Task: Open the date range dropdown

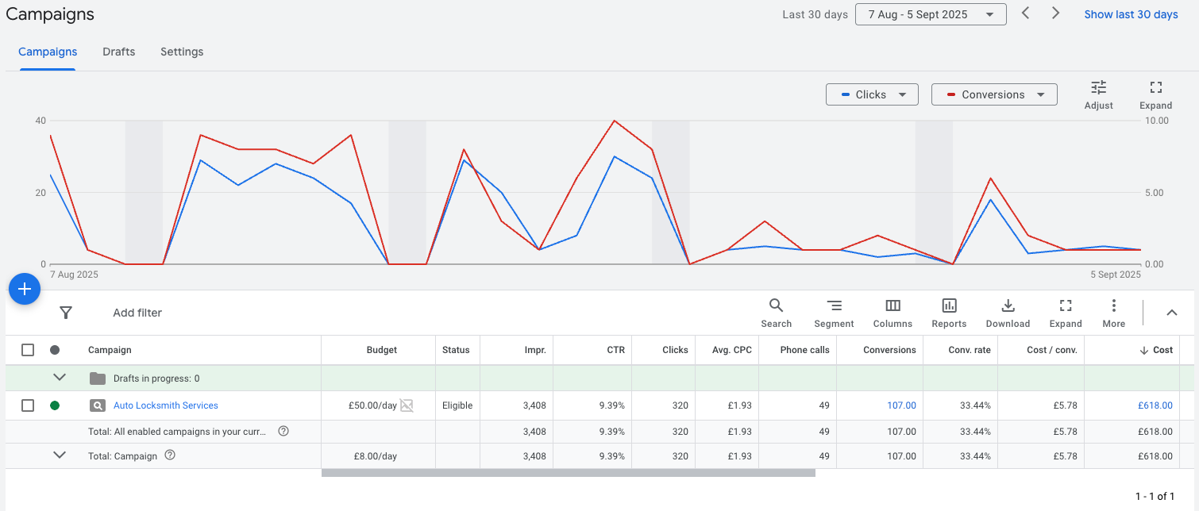Action: pos(930,14)
